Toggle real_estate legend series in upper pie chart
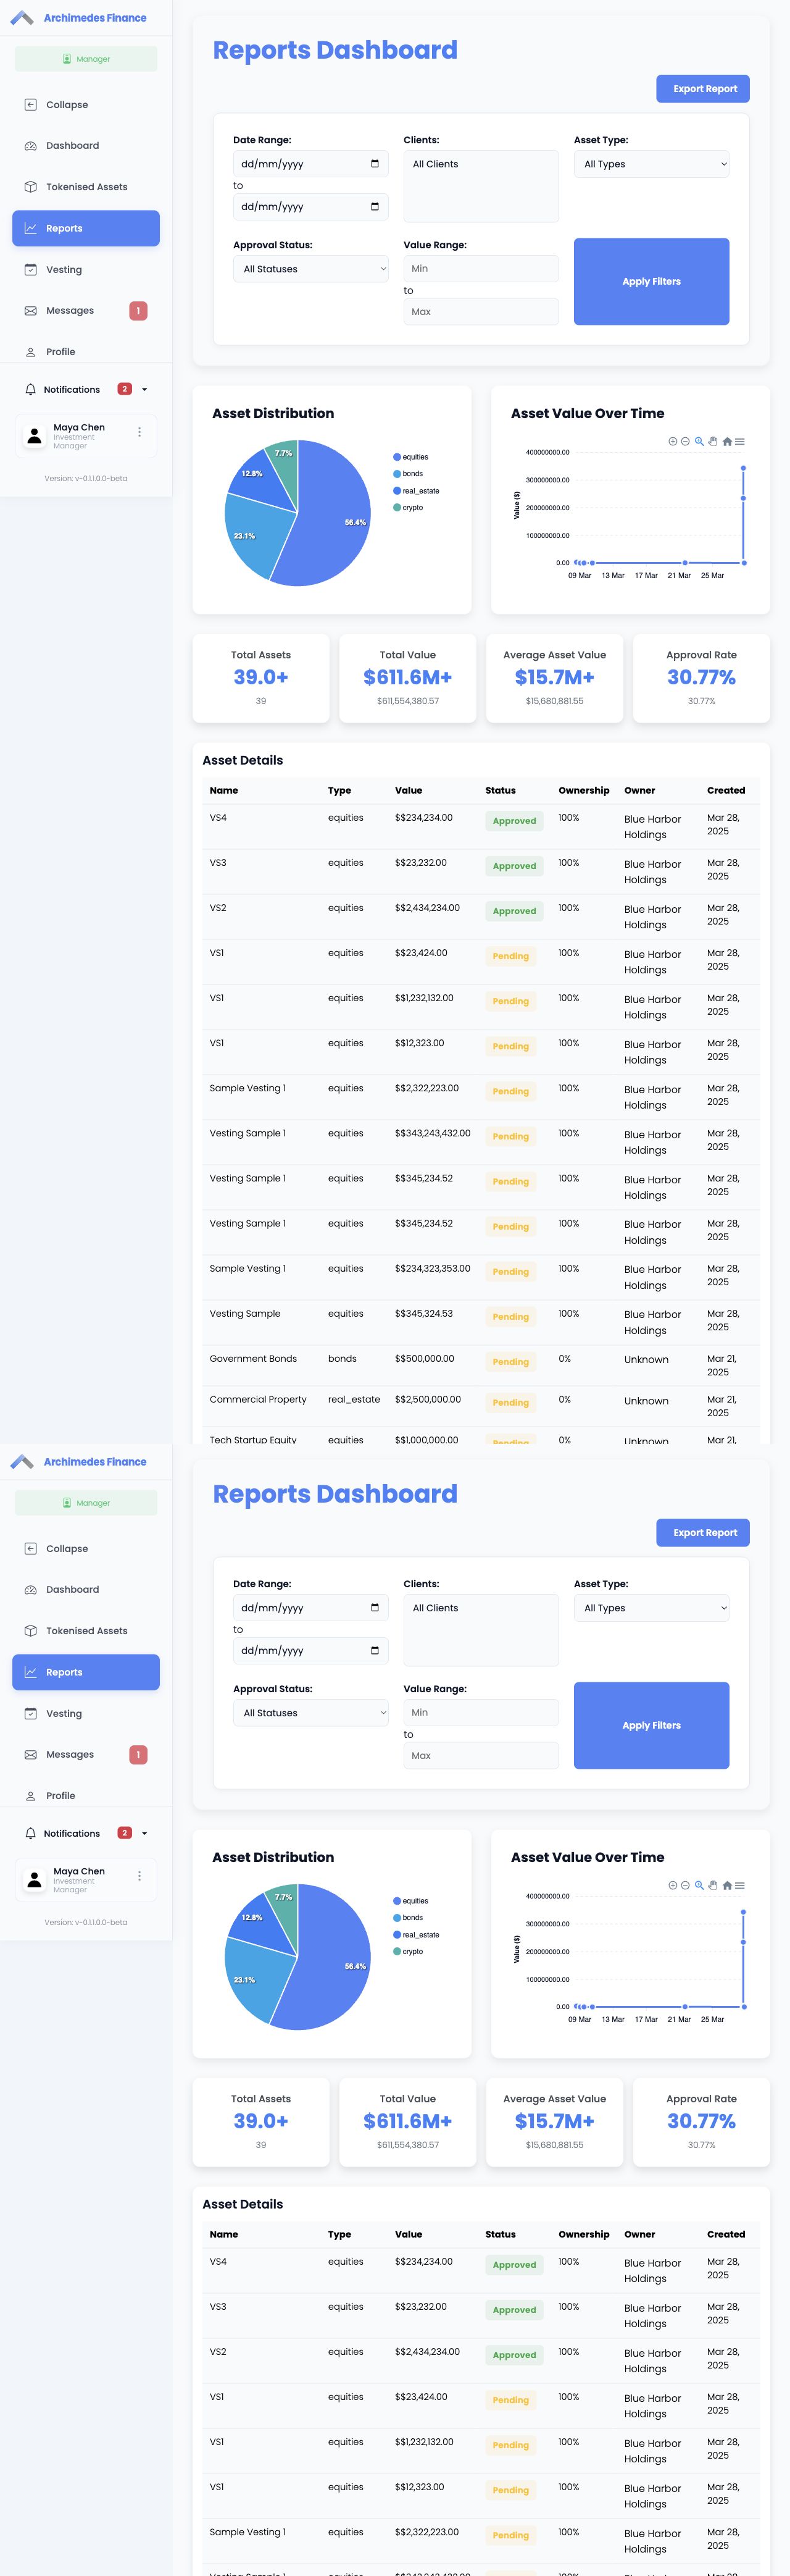Viewport: 790px width, 2576px height. [417, 491]
